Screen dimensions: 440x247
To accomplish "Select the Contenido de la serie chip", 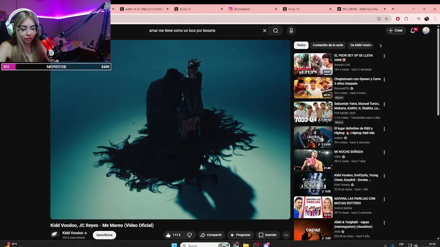I will [x=328, y=45].
